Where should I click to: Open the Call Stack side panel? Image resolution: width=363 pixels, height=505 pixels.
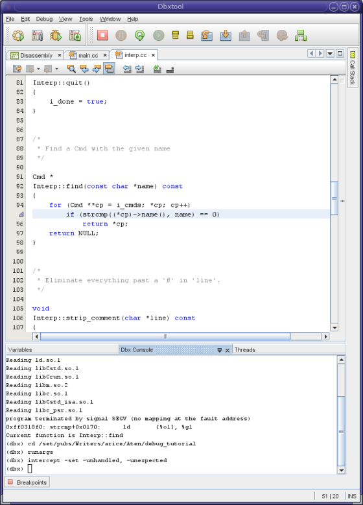[353, 68]
